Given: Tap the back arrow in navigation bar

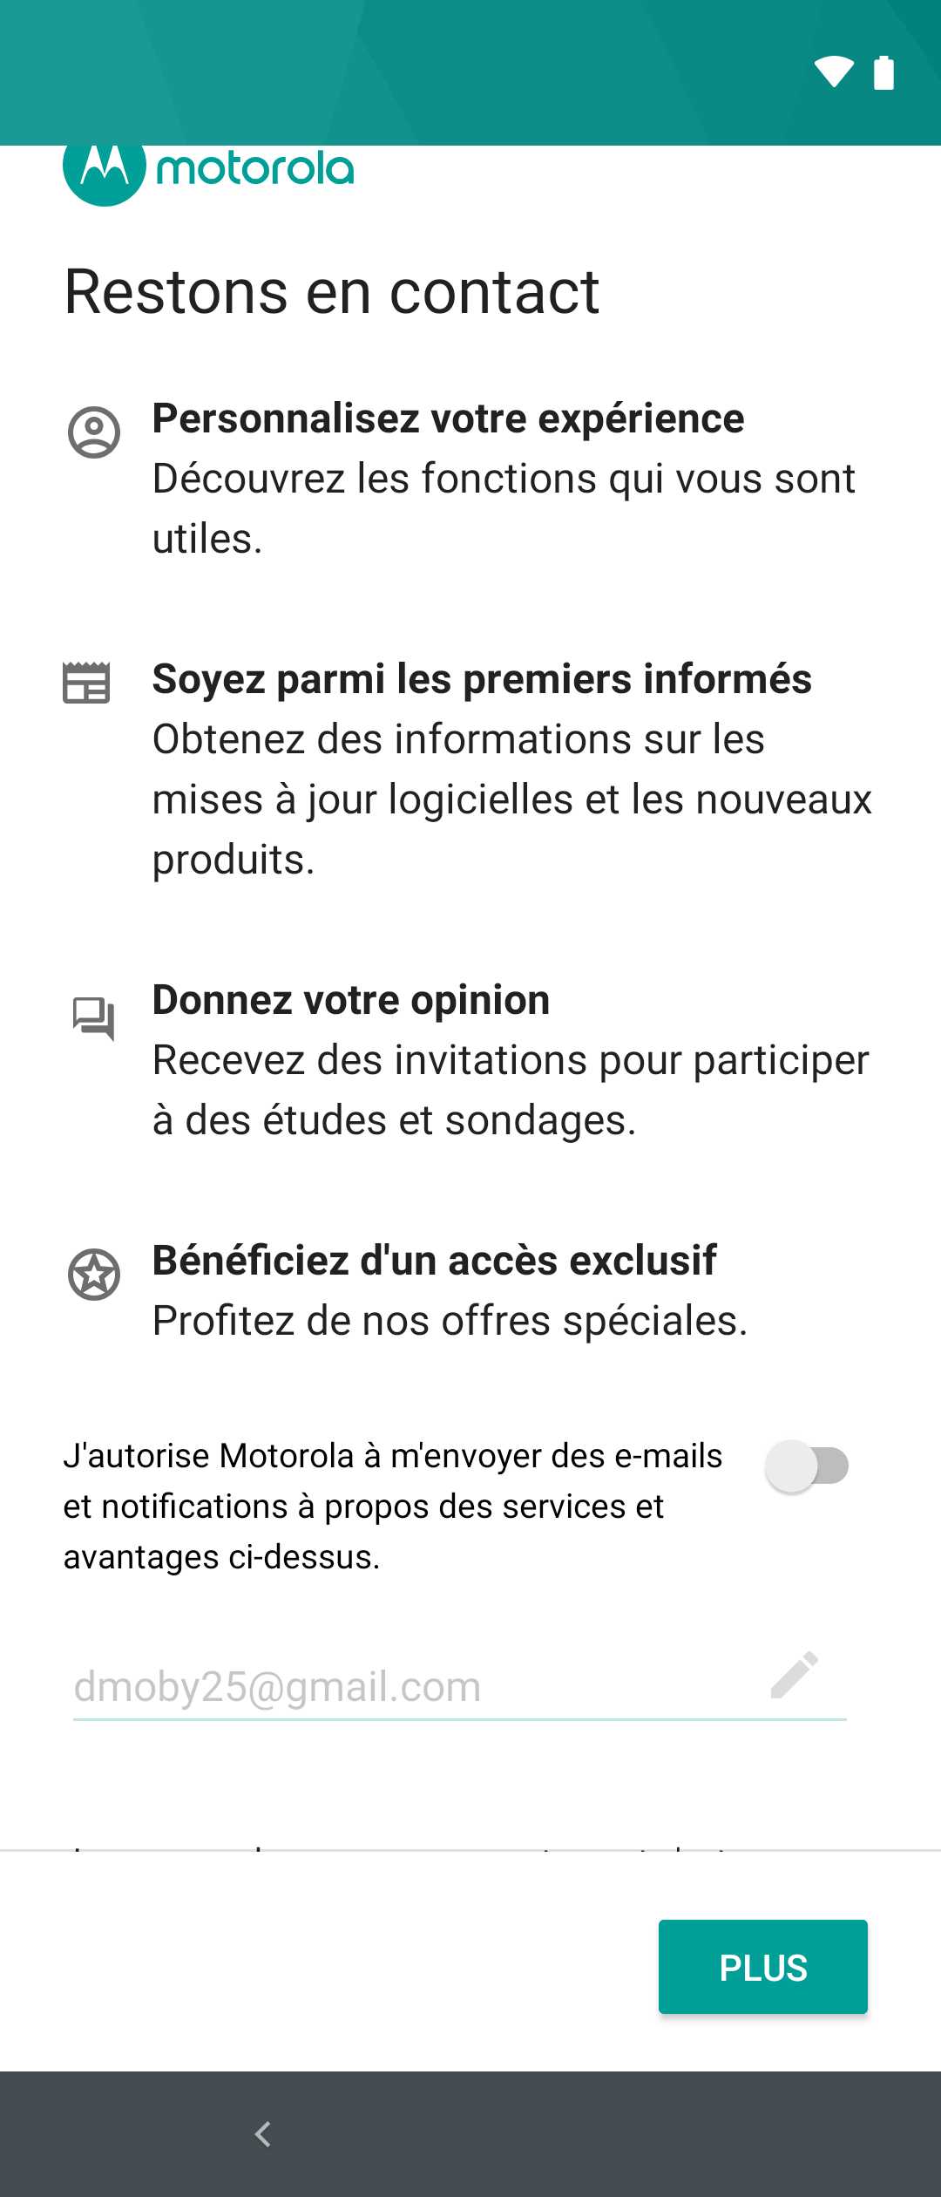Looking at the screenshot, I should click(263, 2134).
